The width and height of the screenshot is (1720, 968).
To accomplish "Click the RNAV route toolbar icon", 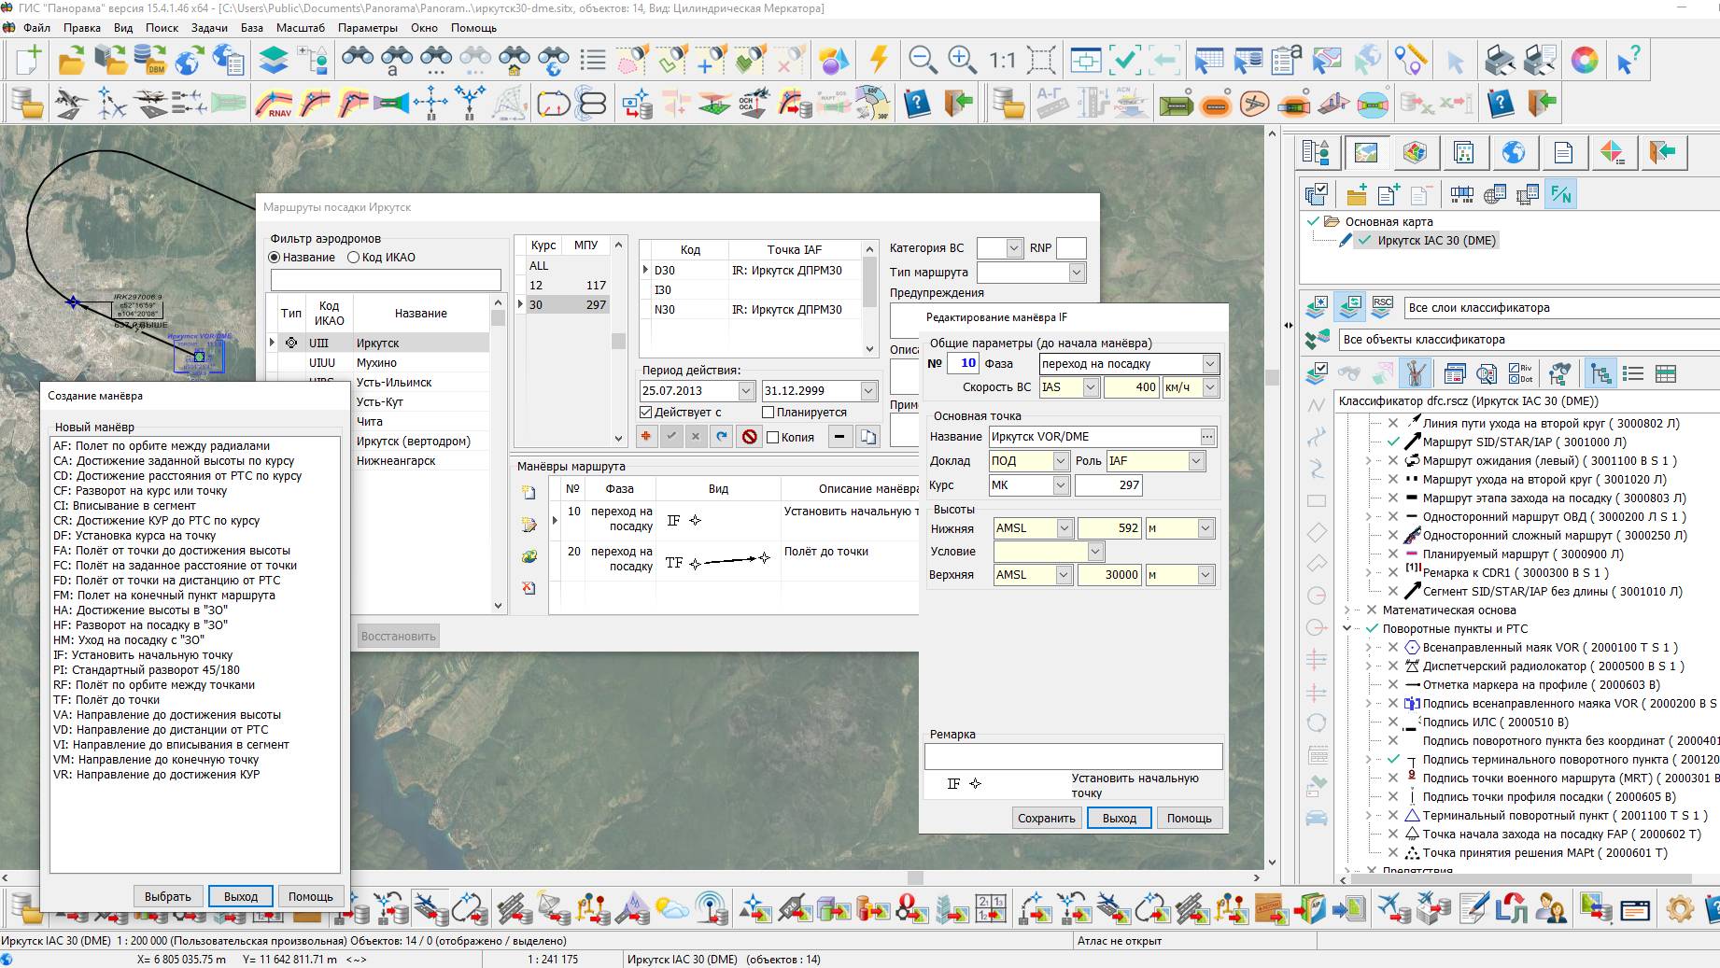I will click(274, 103).
